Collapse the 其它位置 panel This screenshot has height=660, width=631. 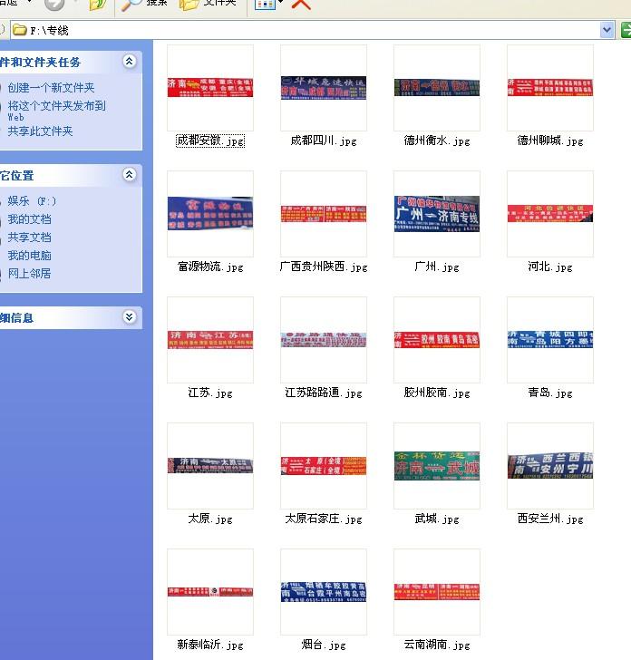coord(130,174)
